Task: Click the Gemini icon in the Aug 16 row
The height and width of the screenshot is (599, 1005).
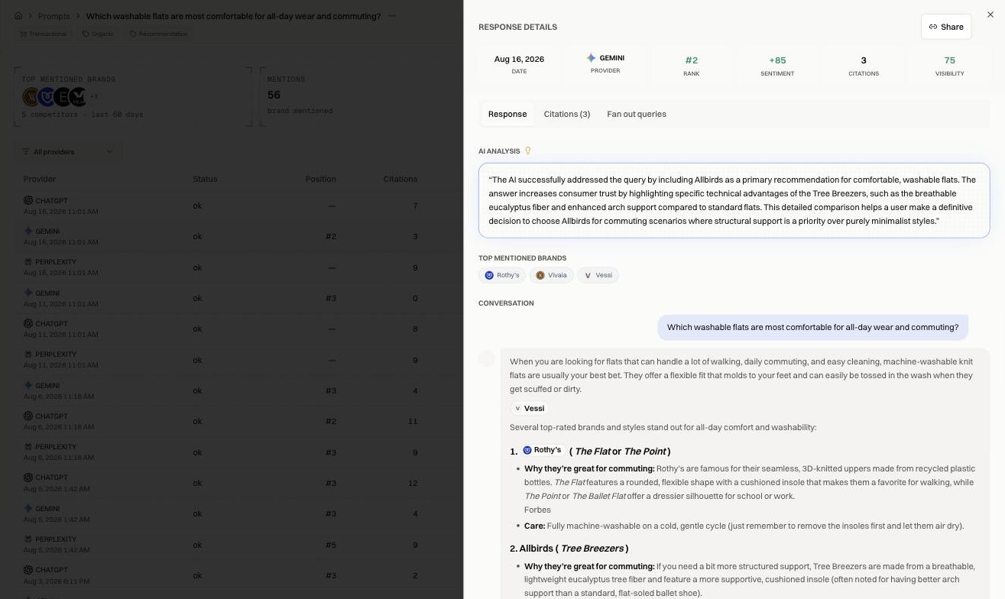Action: pyautogui.click(x=28, y=231)
